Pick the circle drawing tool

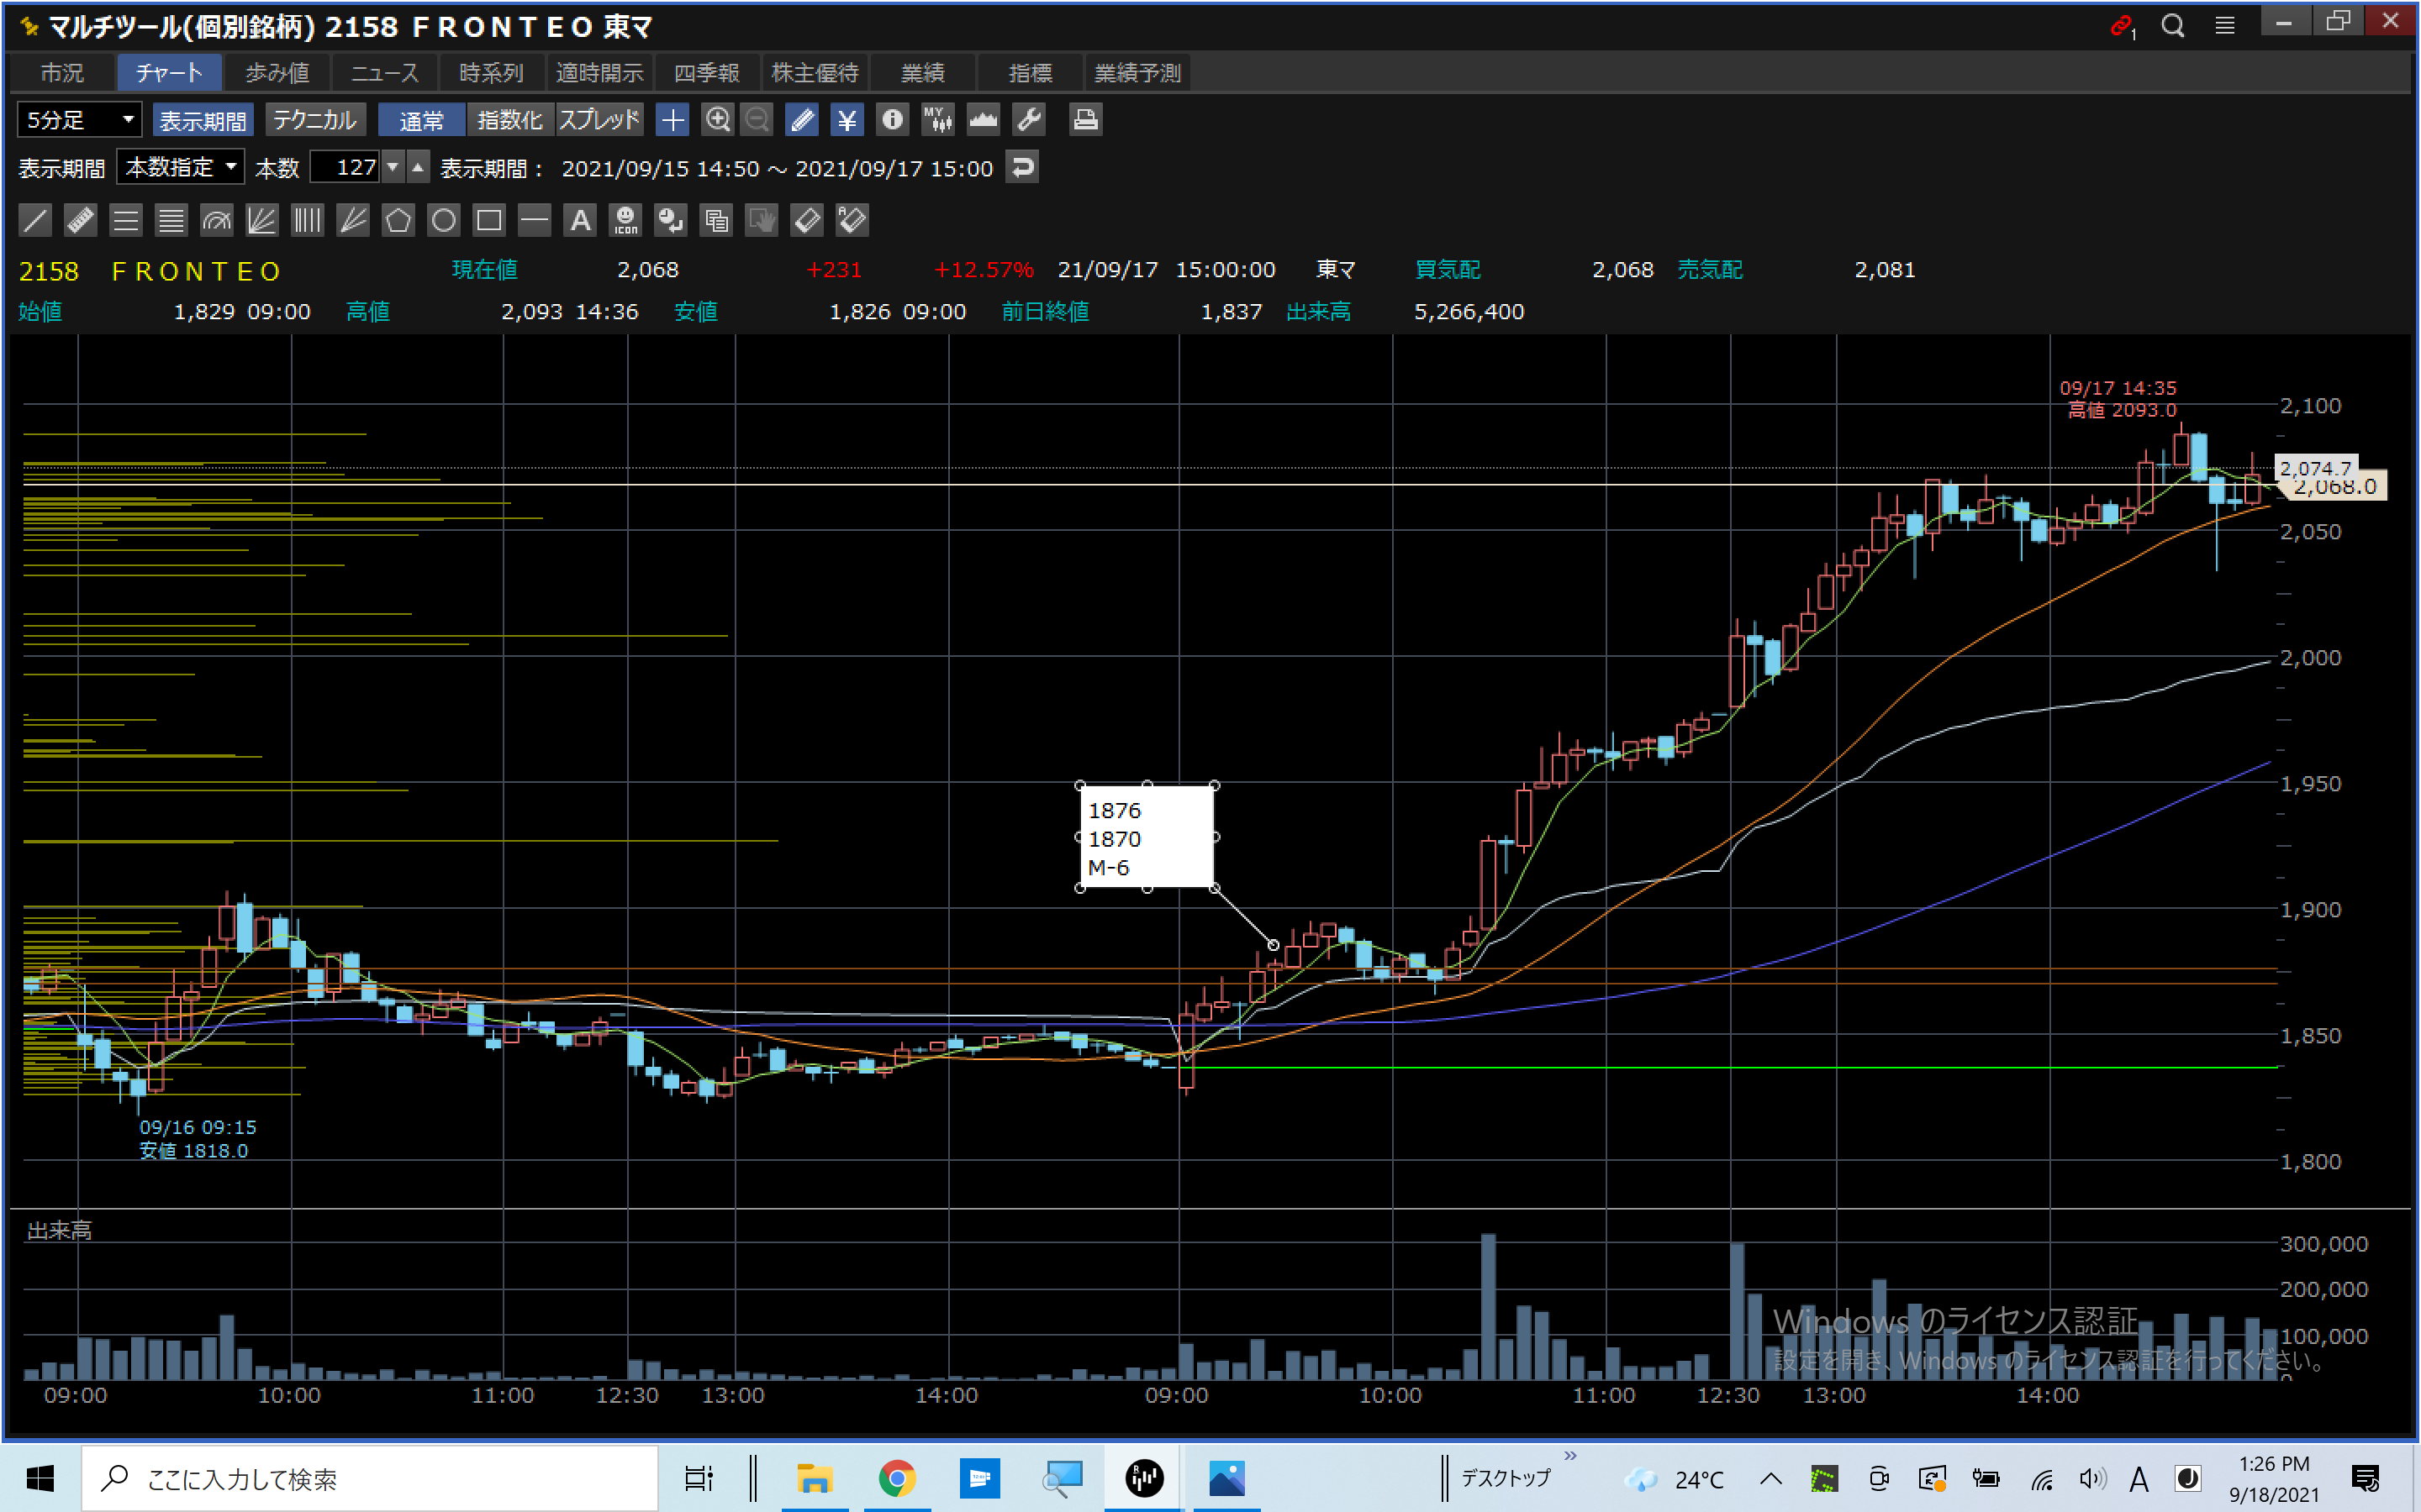(x=443, y=220)
